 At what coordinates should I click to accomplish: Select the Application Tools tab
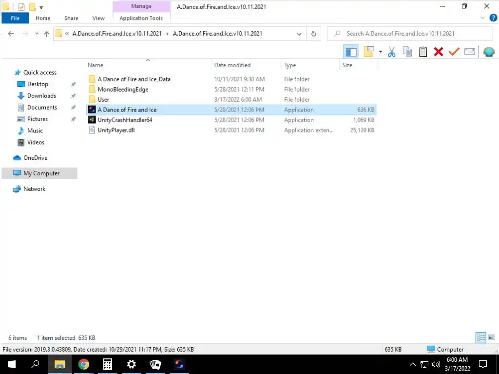point(141,18)
